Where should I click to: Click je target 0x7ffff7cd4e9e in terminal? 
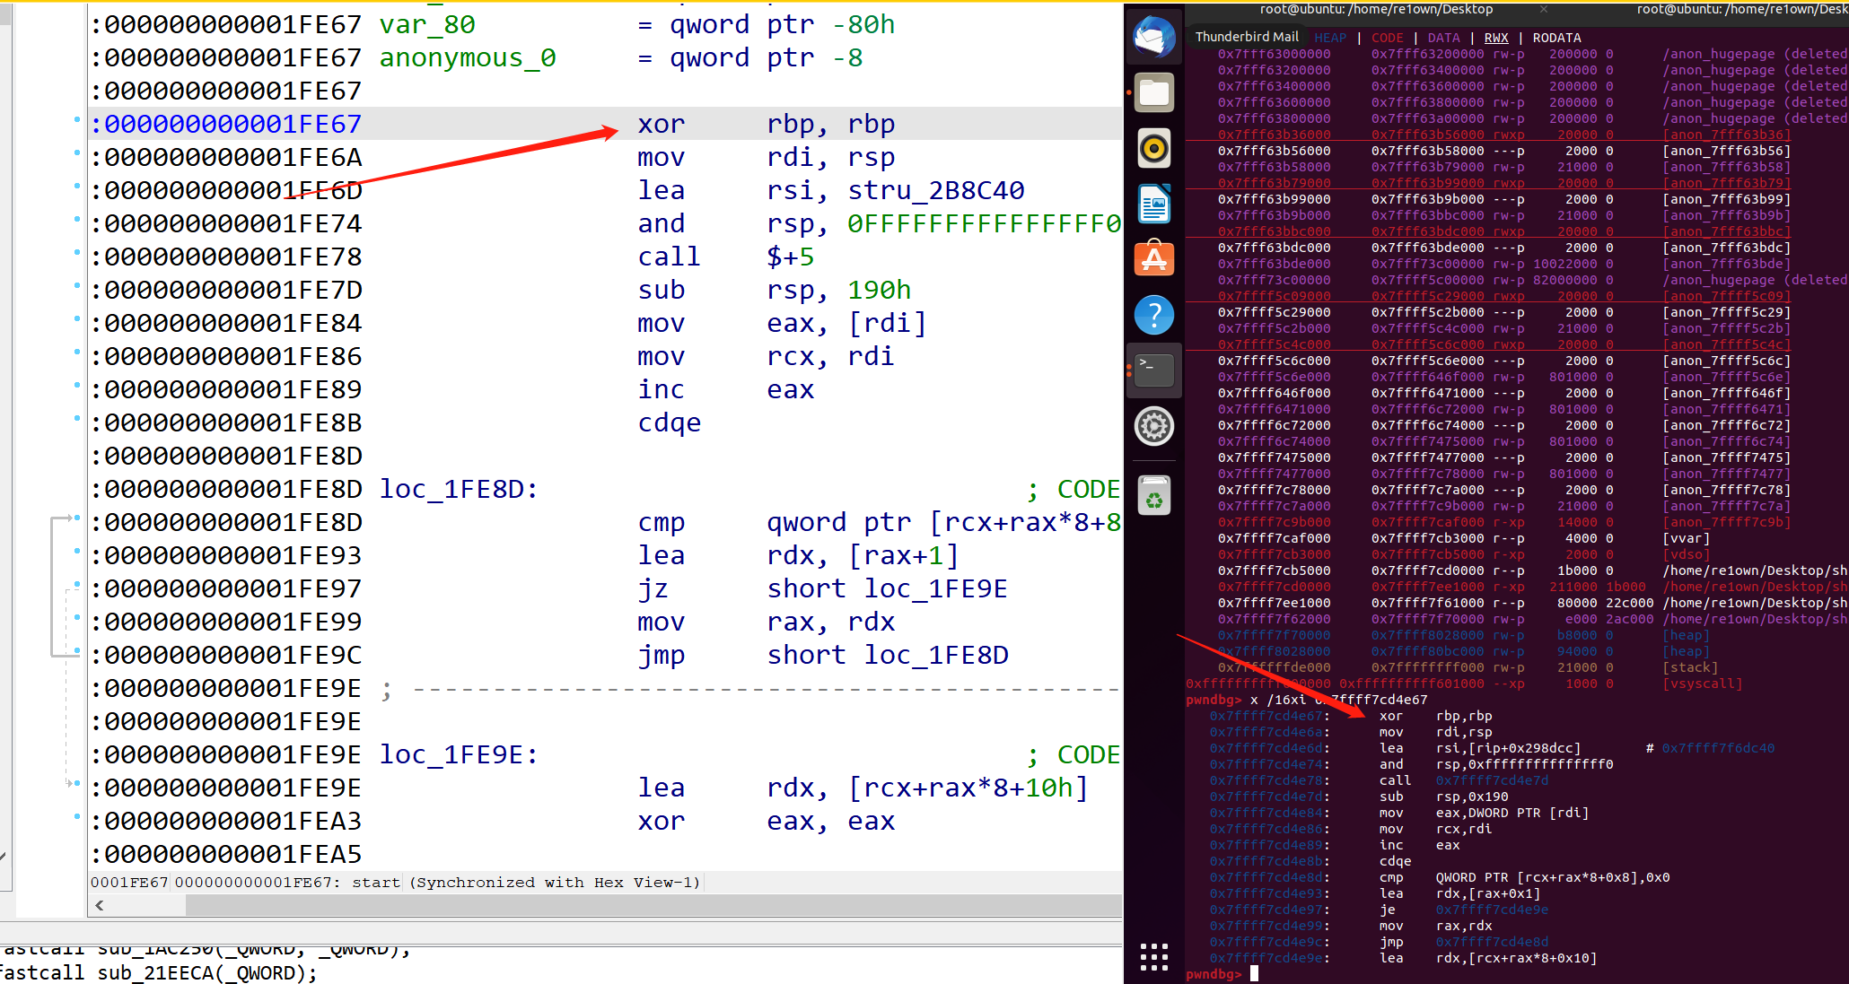tap(1492, 910)
